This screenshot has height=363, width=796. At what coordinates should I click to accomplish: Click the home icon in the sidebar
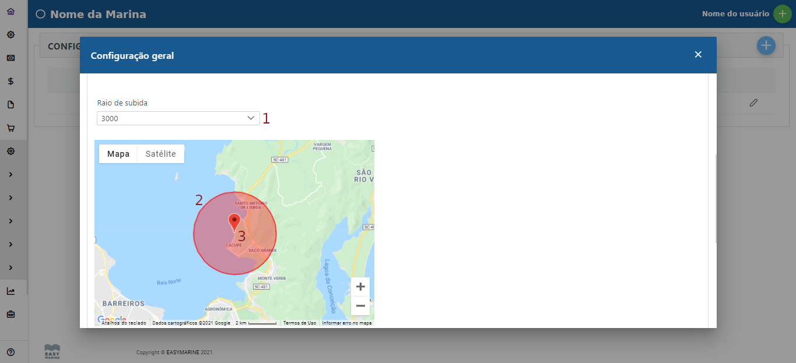(x=10, y=11)
